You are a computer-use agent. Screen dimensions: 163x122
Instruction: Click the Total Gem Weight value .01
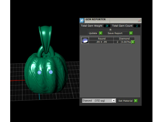coord(107,26)
